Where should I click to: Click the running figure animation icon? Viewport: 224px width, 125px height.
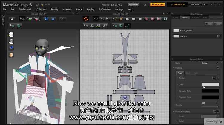(63, 19)
